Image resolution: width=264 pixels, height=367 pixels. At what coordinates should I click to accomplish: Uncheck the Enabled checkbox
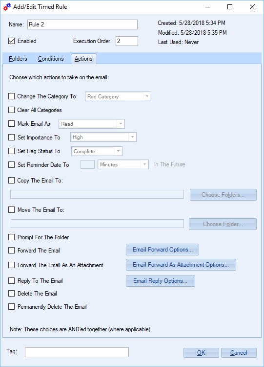click(x=11, y=41)
